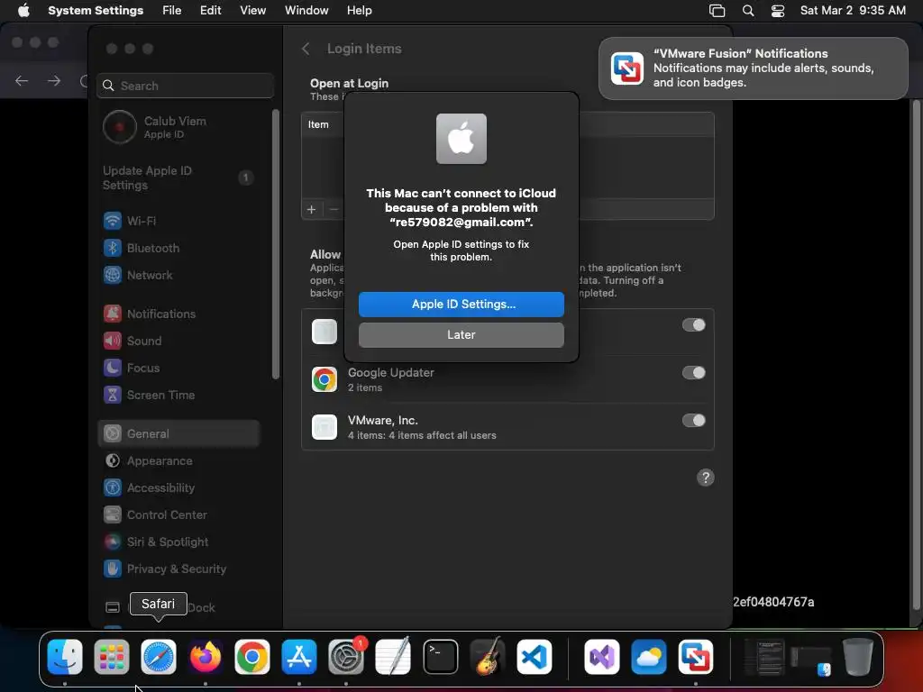Click the settings Search field

tap(185, 86)
